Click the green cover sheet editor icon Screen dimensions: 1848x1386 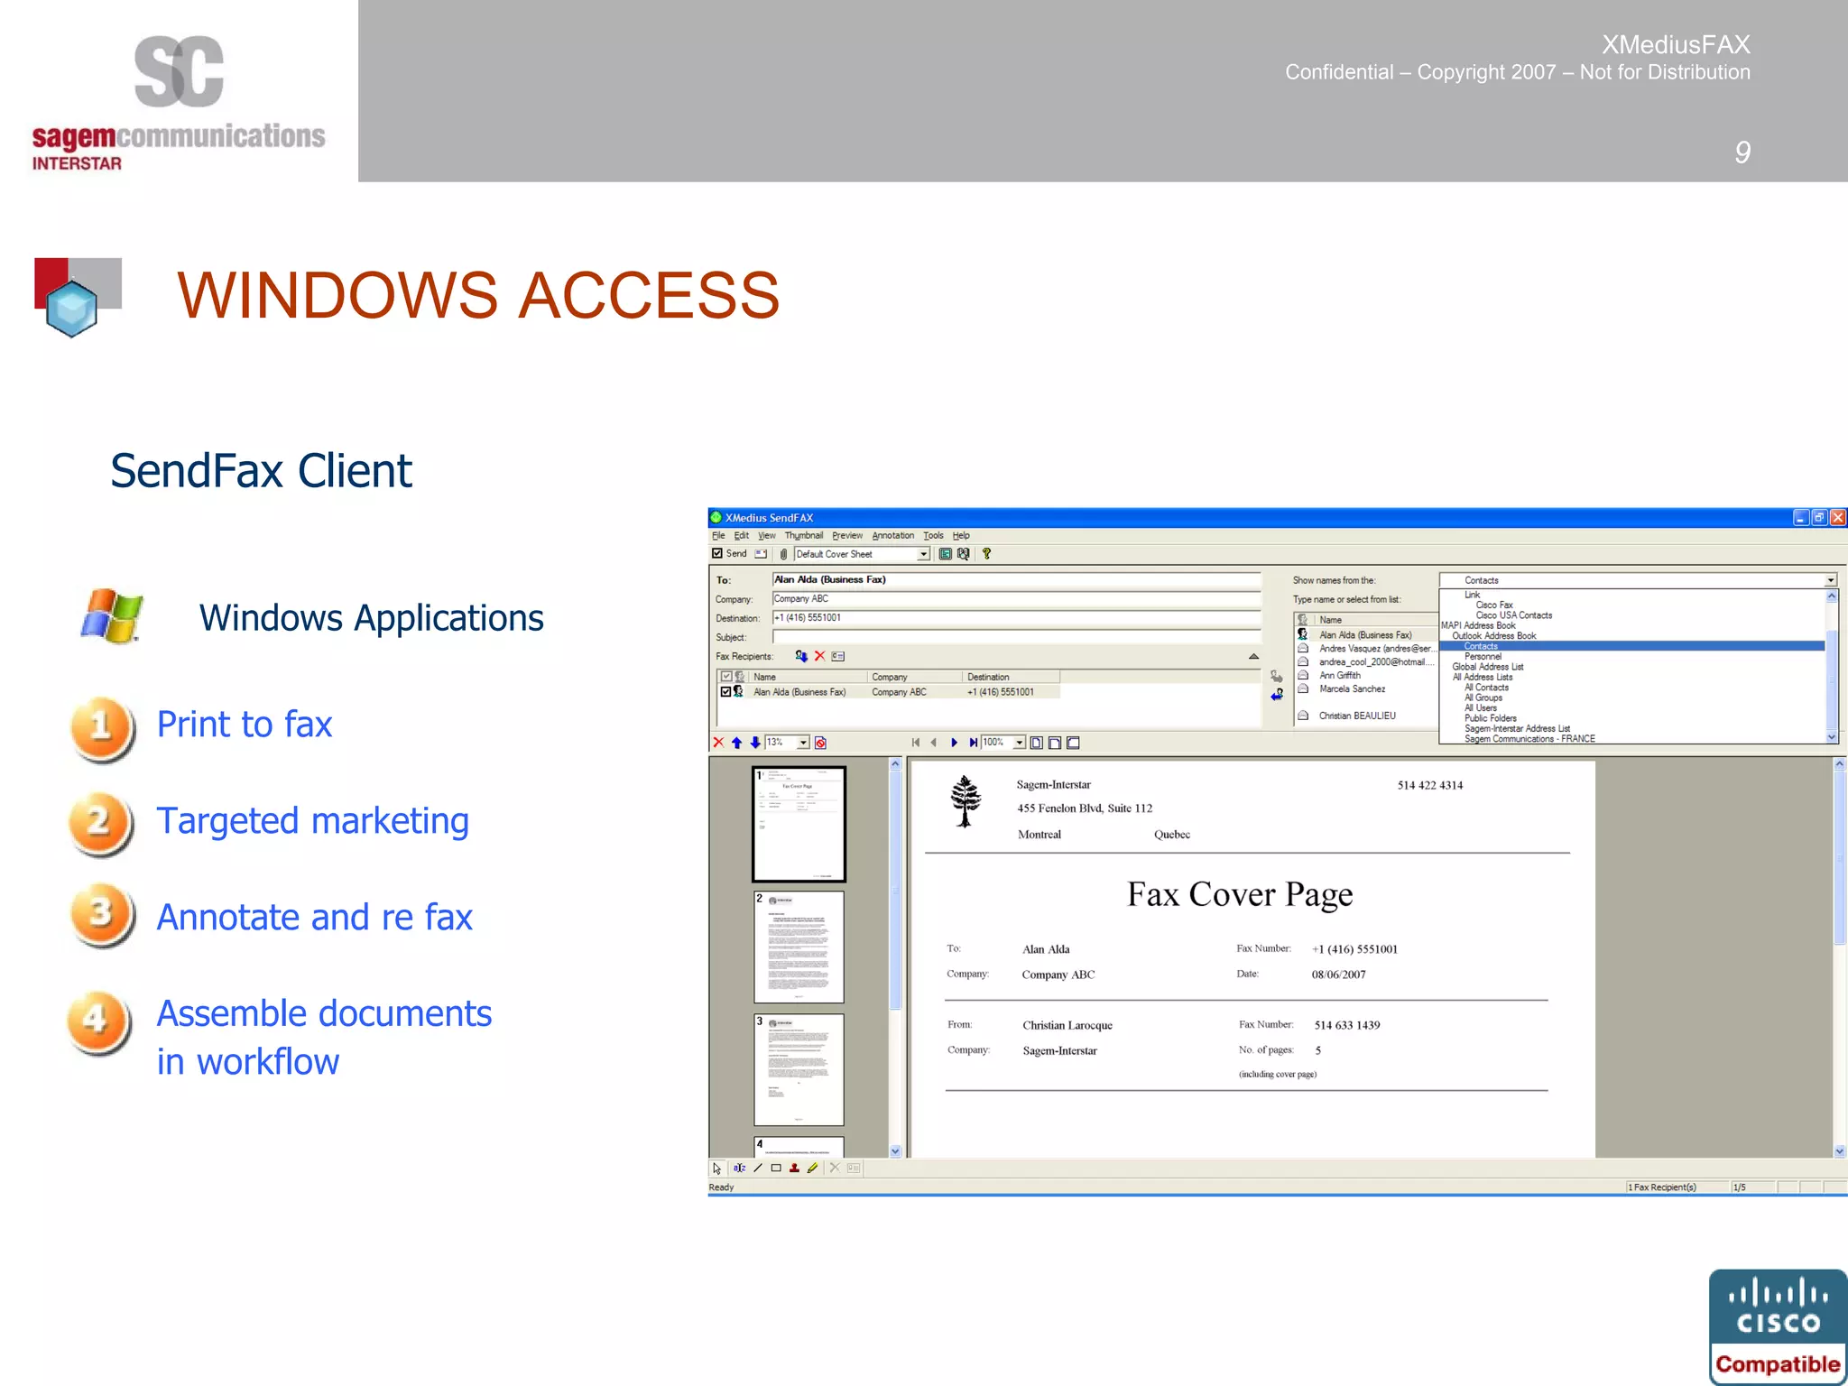(x=945, y=554)
